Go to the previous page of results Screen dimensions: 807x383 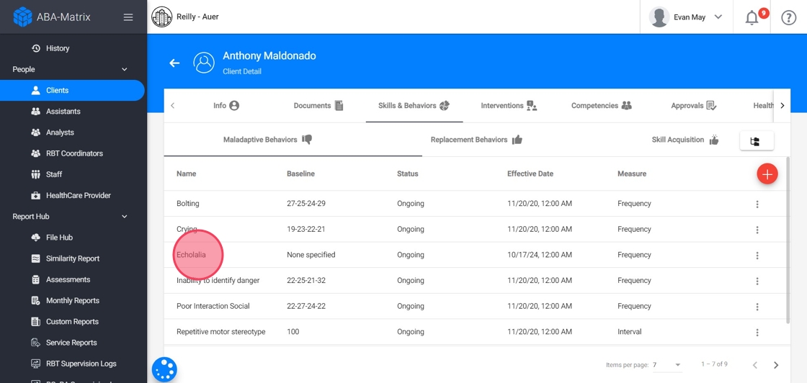click(755, 365)
